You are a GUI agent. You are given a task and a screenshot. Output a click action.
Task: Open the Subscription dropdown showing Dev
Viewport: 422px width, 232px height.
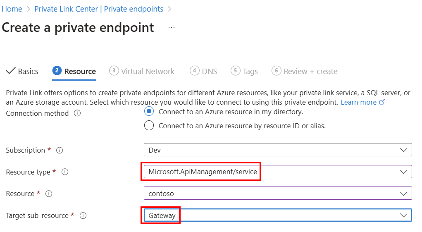(x=277, y=150)
